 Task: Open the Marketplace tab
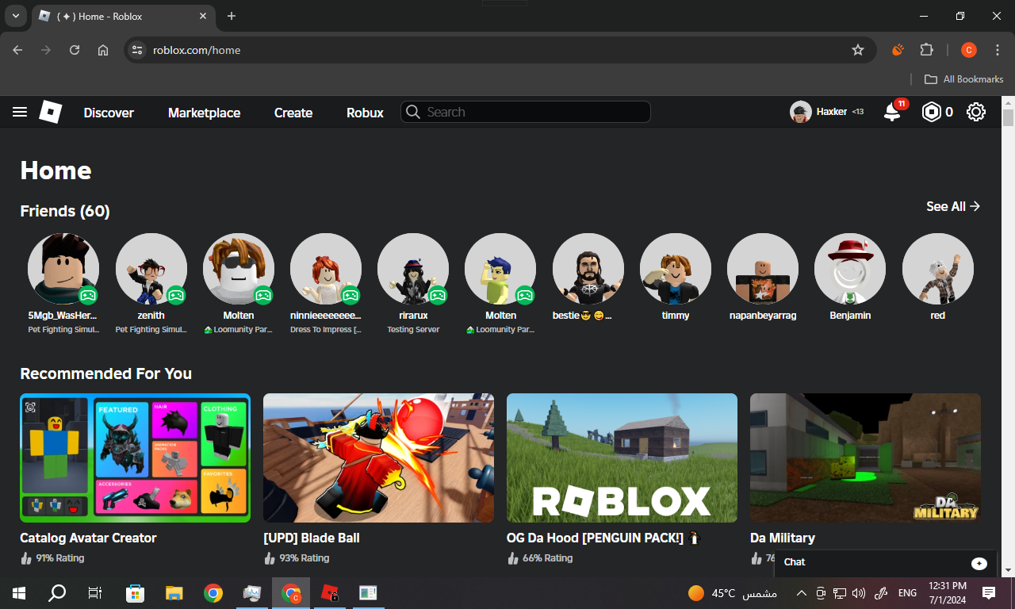coord(204,113)
